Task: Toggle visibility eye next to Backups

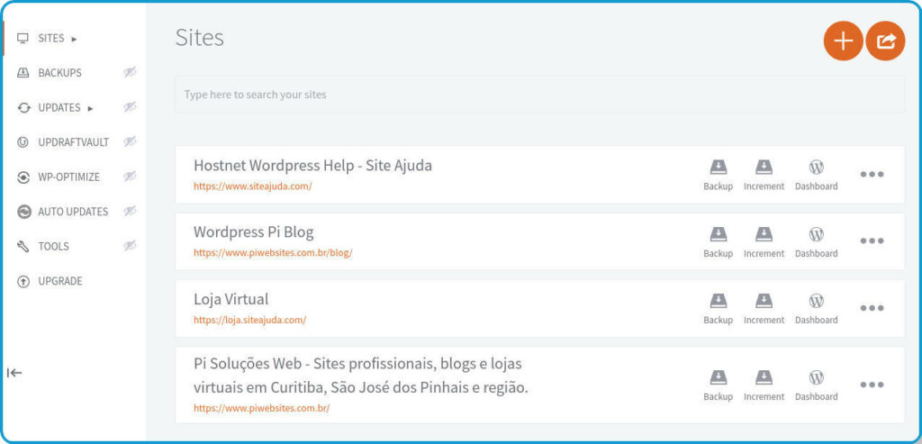Action: pos(130,72)
